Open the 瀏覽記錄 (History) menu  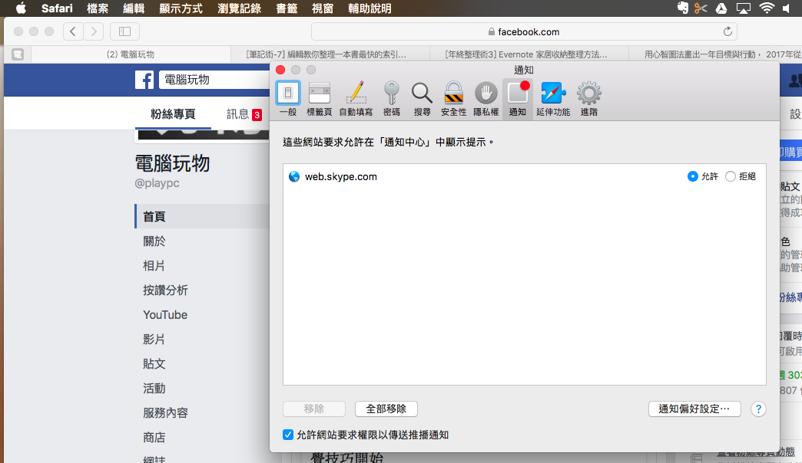pyautogui.click(x=240, y=8)
